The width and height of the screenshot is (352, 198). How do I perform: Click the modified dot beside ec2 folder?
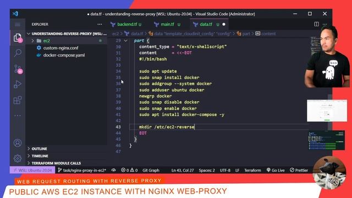100,41
